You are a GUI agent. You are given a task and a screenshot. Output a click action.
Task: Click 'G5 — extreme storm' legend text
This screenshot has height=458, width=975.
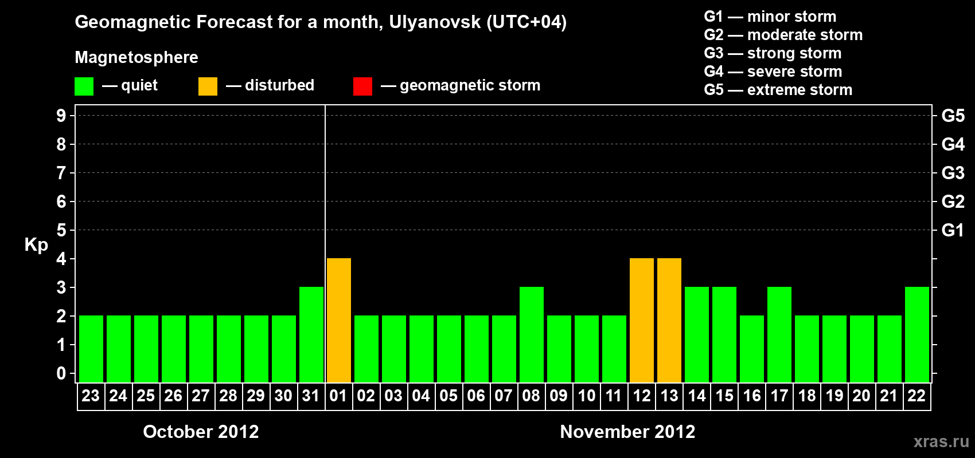778,90
